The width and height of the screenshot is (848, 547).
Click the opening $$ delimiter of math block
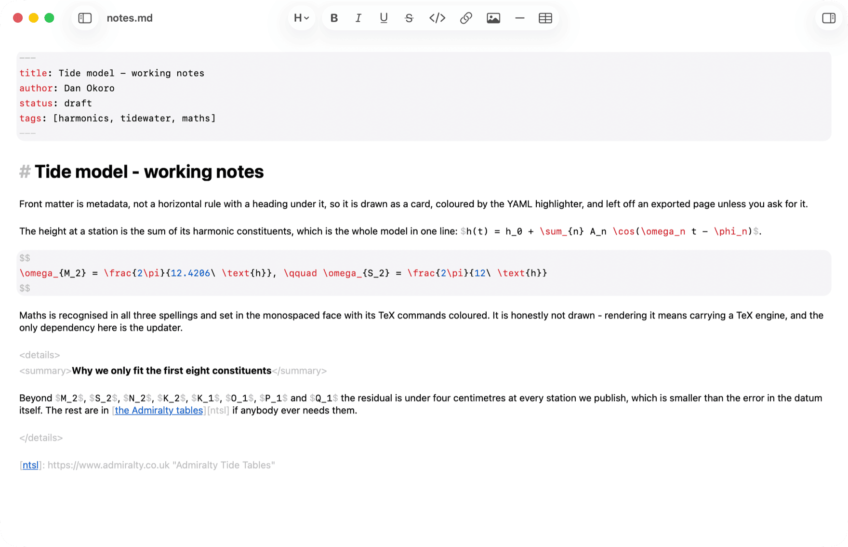[x=25, y=258]
